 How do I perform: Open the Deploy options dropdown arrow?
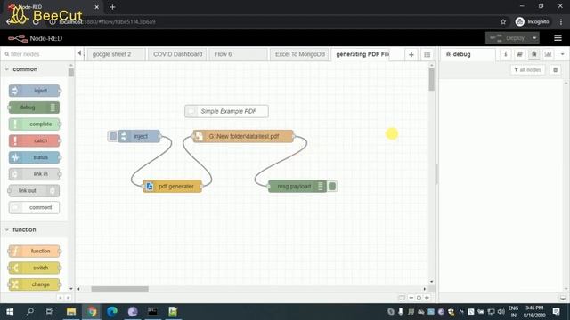point(534,38)
